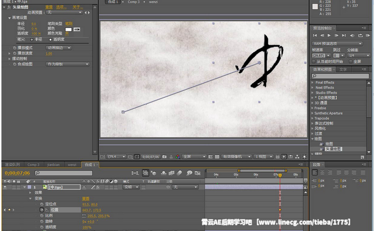Toggle the playback speed stopwatch (播放速度)

coord(15,53)
